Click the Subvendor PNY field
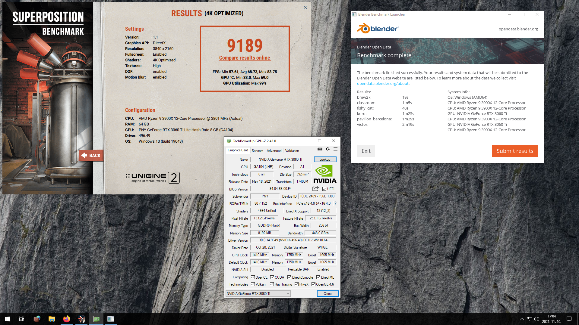 265,196
